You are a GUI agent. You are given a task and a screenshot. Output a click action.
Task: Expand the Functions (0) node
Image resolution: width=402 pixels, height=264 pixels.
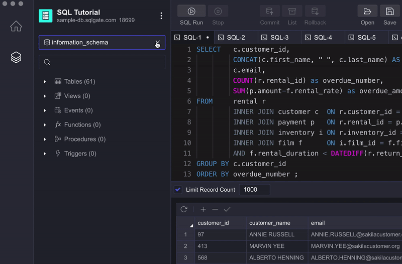pyautogui.click(x=45, y=124)
